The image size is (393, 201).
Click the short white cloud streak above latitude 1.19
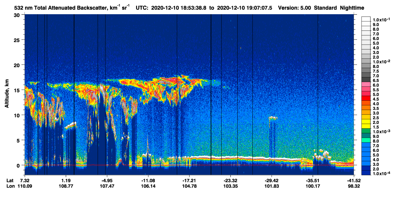point(71,125)
